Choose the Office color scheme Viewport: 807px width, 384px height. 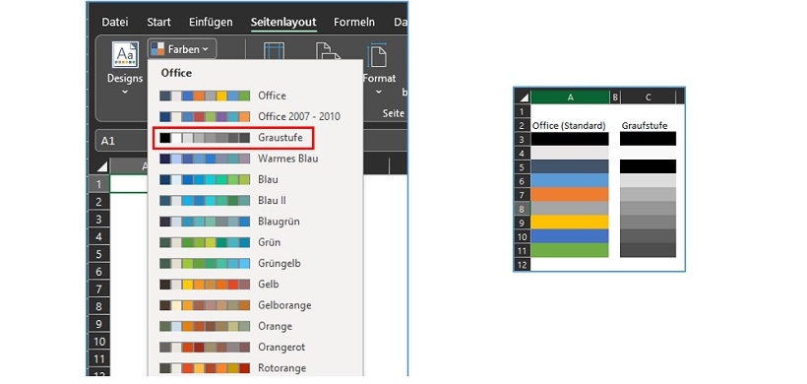pyautogui.click(x=256, y=96)
